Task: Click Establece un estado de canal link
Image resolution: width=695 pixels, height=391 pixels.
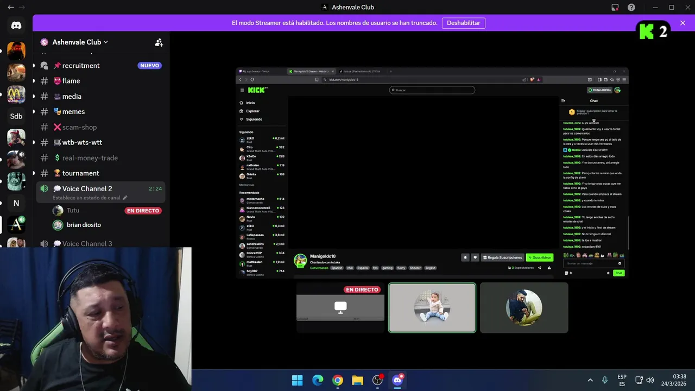Action: [86, 198]
